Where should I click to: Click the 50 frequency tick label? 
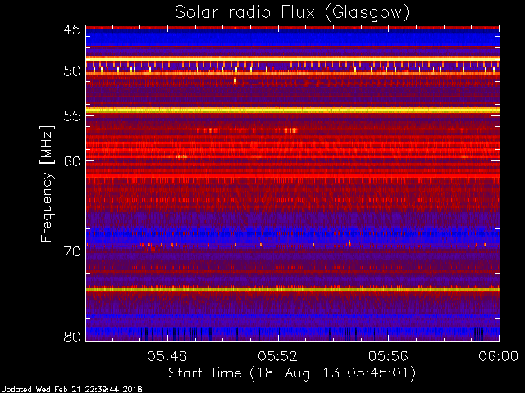(x=72, y=71)
